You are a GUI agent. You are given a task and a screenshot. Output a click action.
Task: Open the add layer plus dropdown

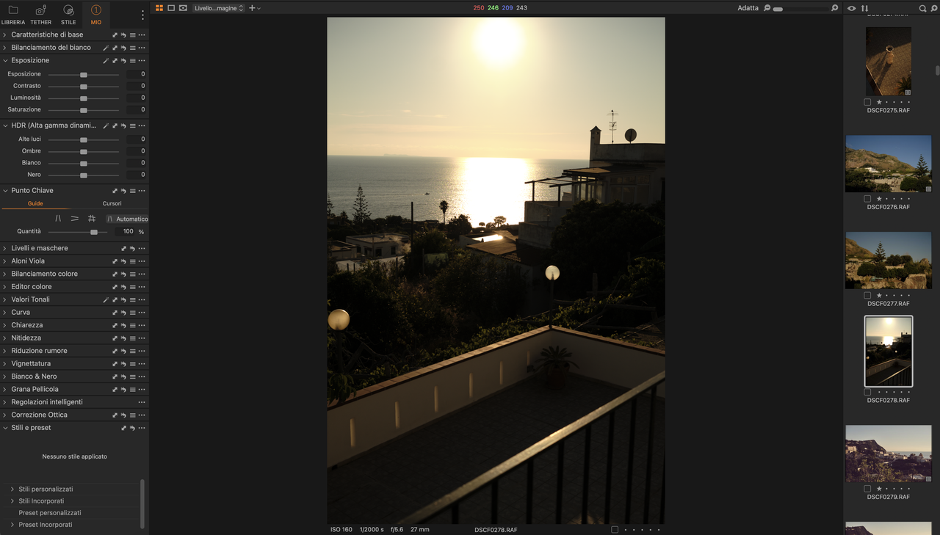[254, 8]
